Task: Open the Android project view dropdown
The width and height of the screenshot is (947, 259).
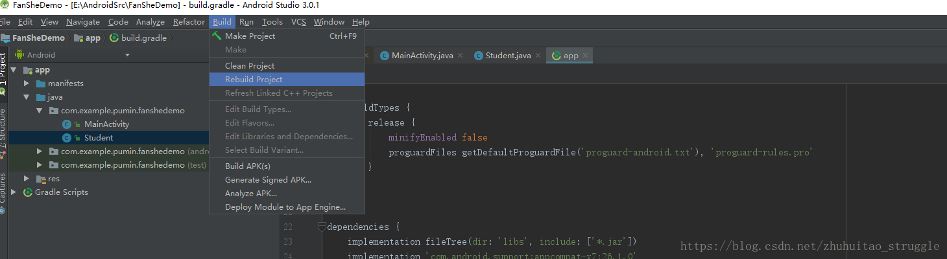Action: [x=128, y=55]
